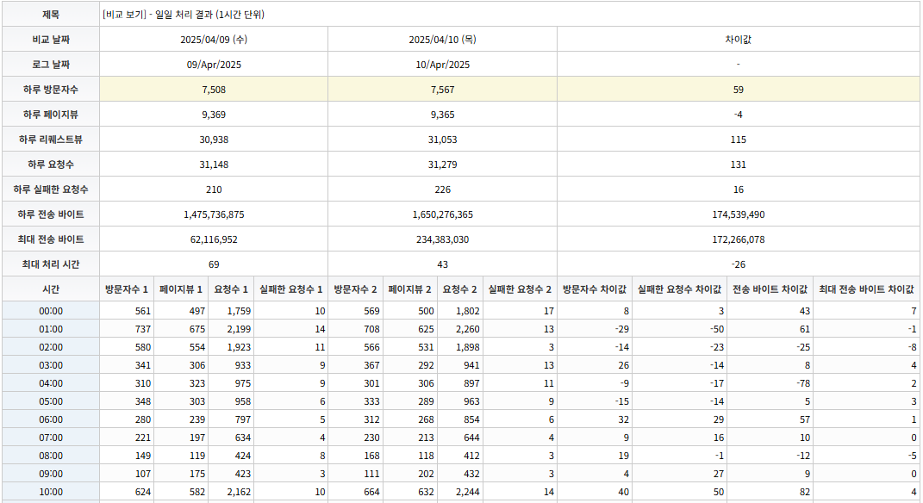
Task: Click the highlighted 7,508 visitor count cell
Action: coord(214,90)
